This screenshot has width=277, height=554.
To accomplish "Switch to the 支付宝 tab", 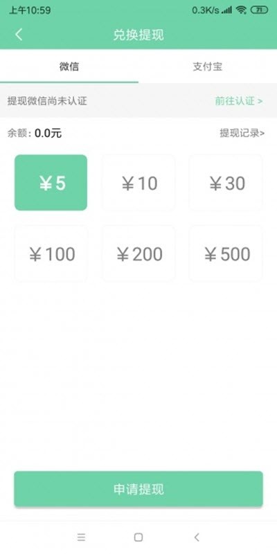I will 208,66.
